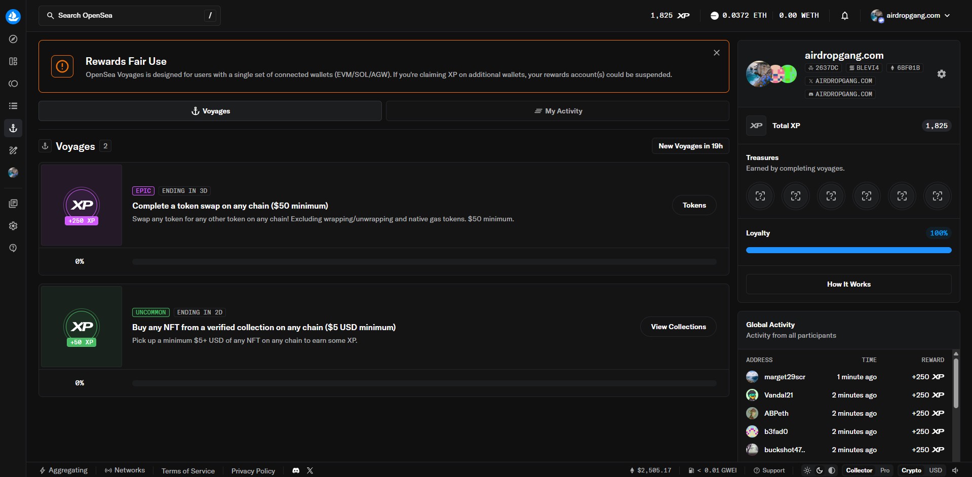This screenshot has height=477, width=972.
Task: Click the How It Works button
Action: (849, 284)
